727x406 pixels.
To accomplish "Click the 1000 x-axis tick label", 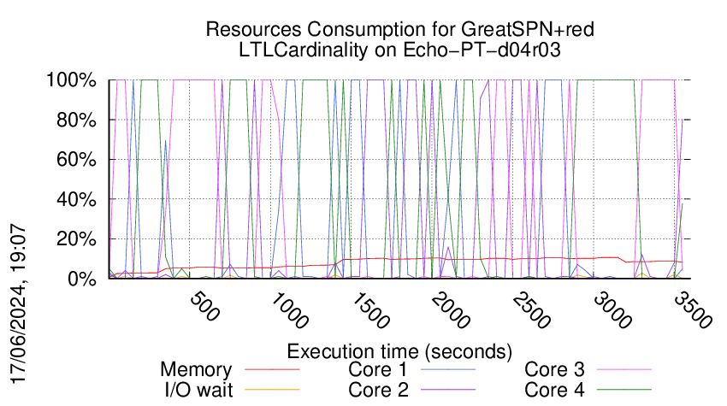I will pyautogui.click(x=288, y=310).
